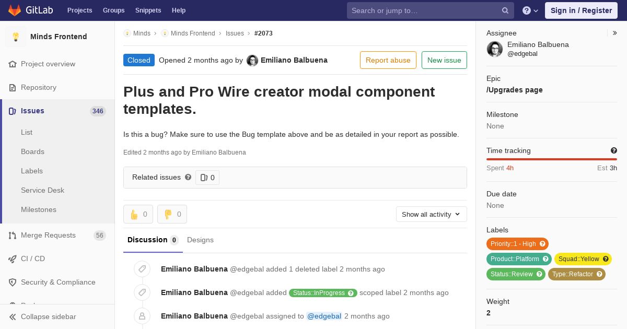Screen dimensions: 627x329
Task: Click the Type::Refactor label help icon
Action: tap(599, 274)
